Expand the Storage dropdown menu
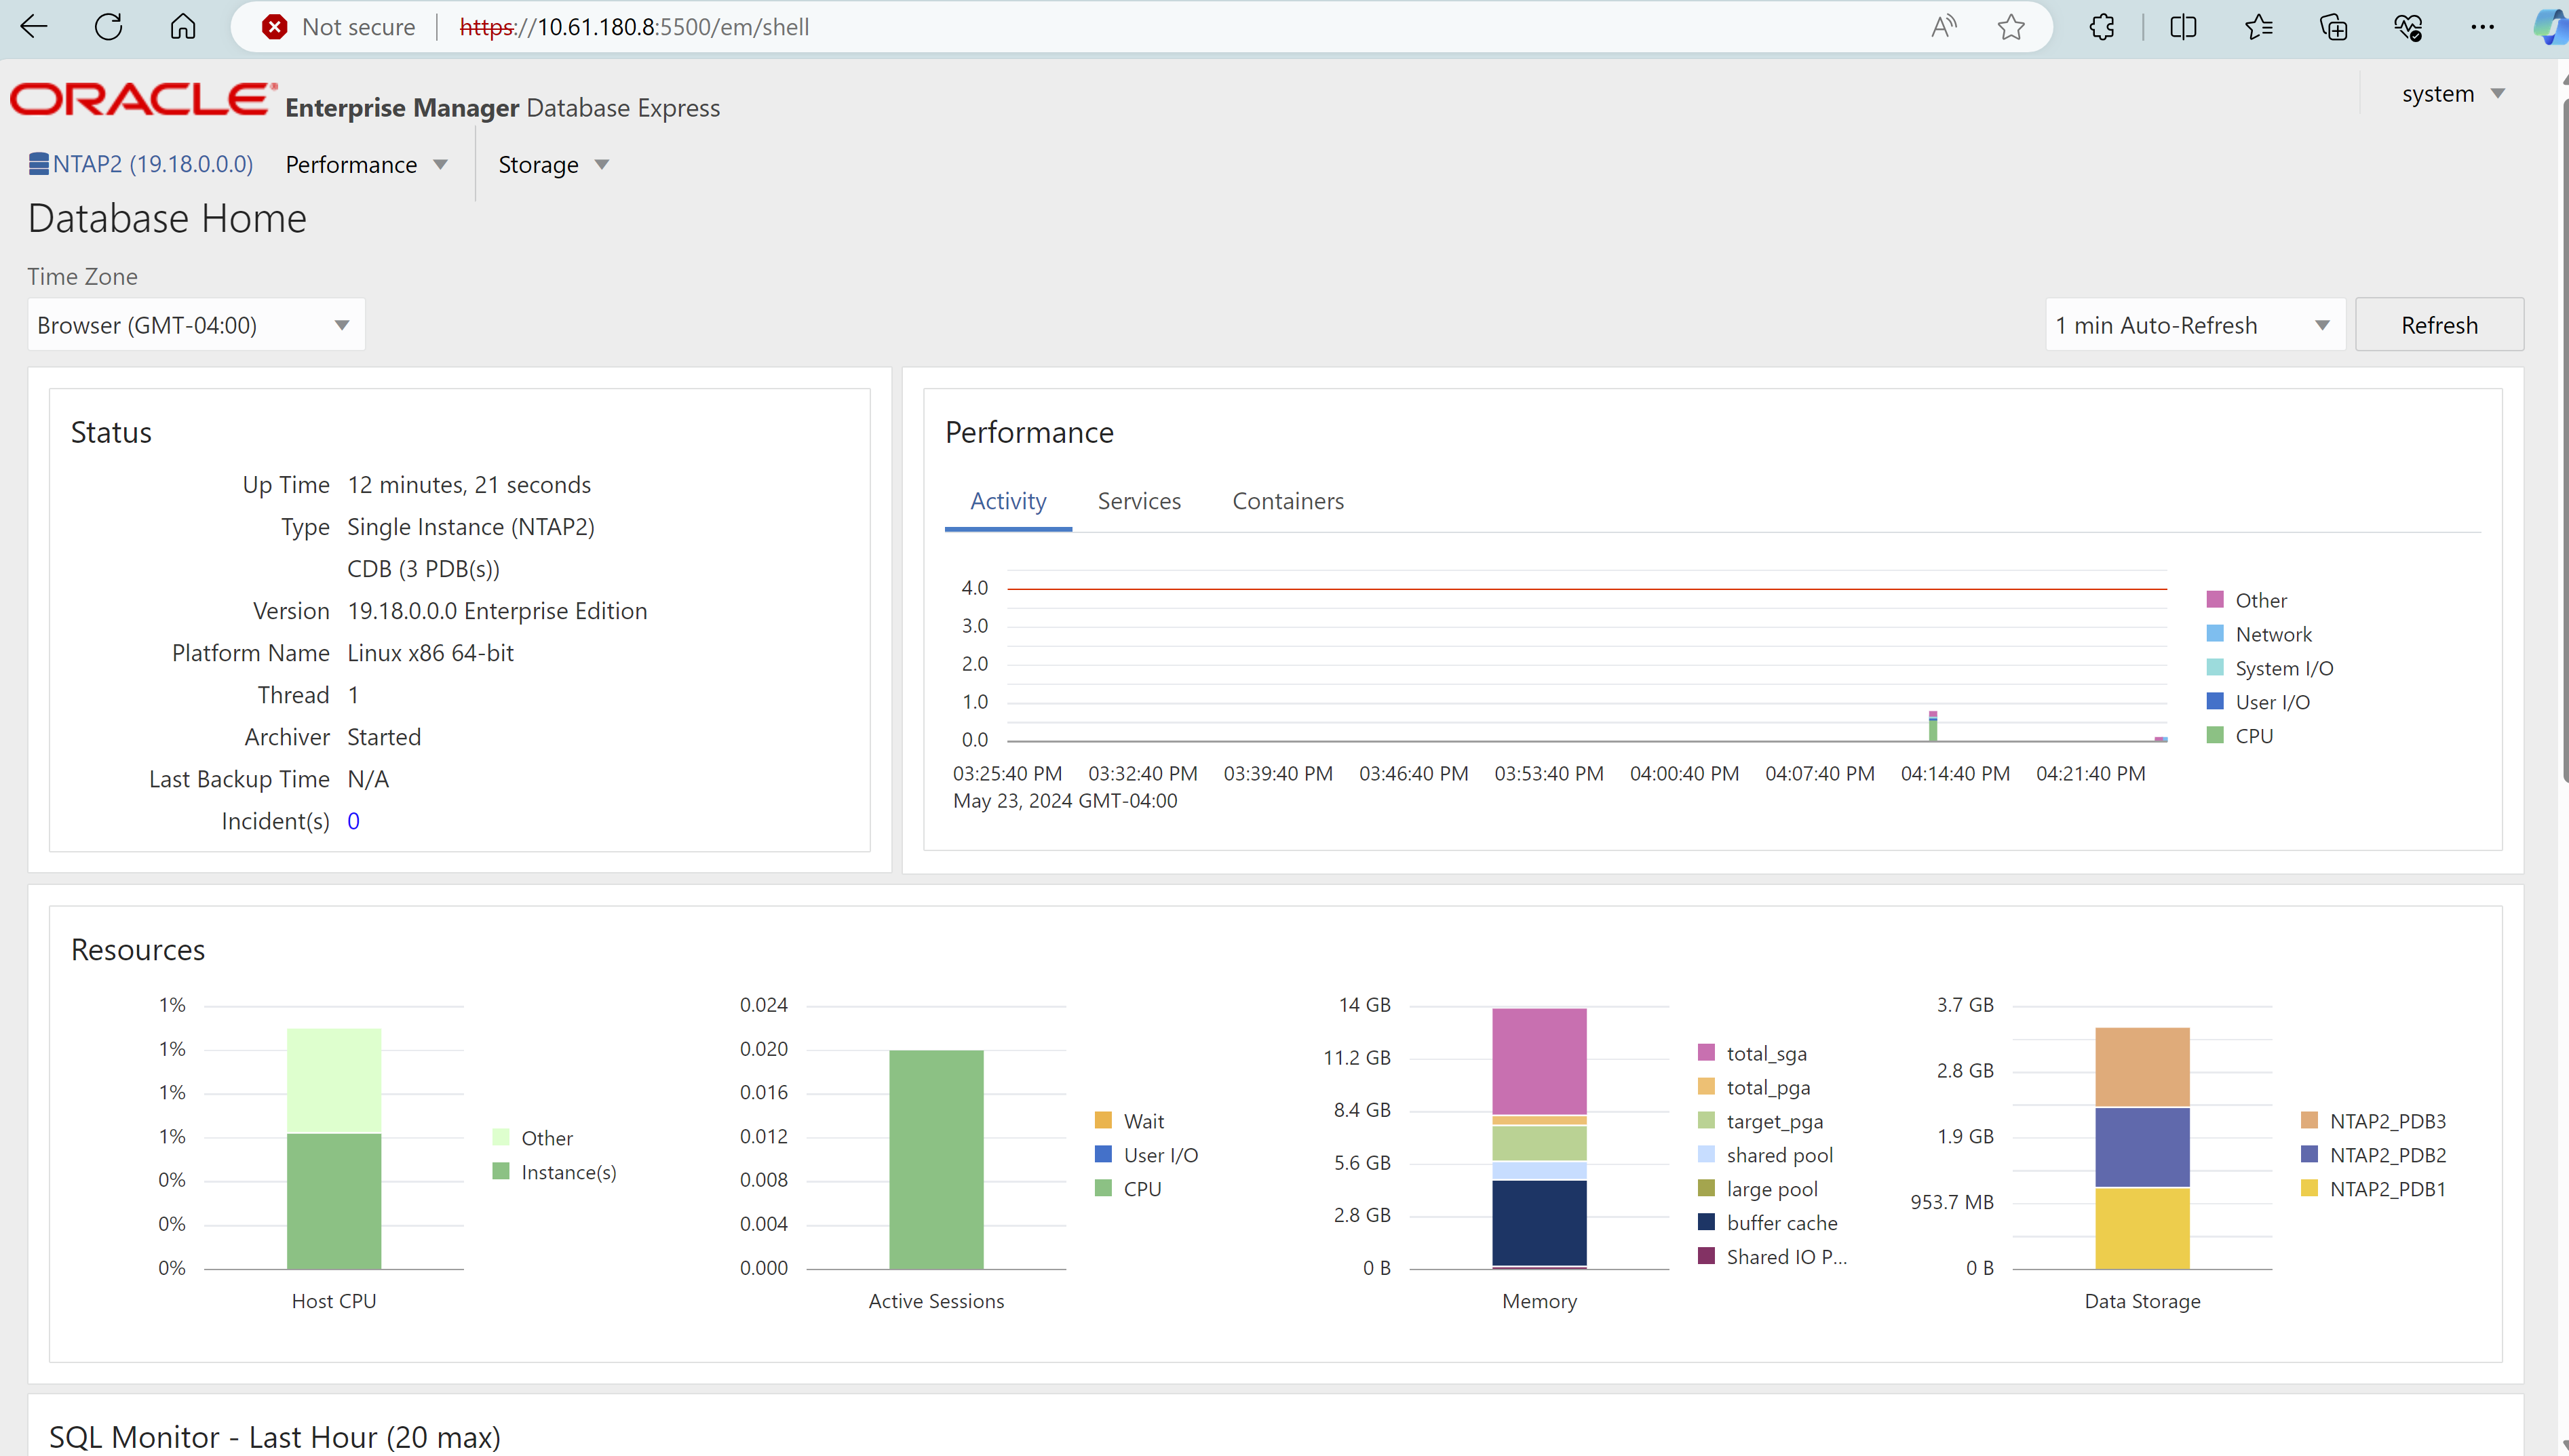 pyautogui.click(x=552, y=164)
